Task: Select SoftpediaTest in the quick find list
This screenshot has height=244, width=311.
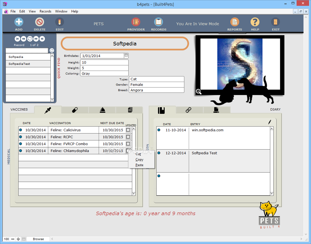Action: (x=28, y=64)
